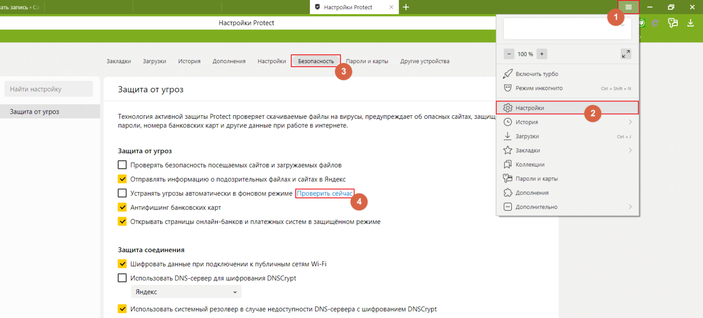This screenshot has height=318, width=703.
Task: Focus the Найти настройку search field
Action: coord(49,89)
